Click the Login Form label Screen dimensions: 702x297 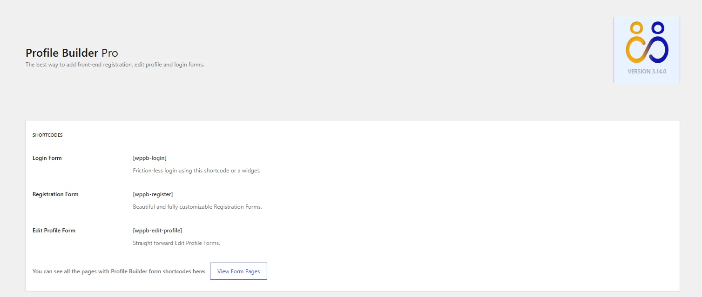click(47, 158)
